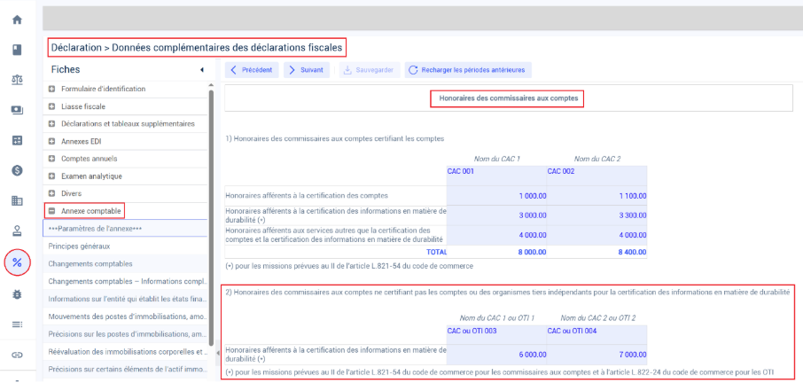The width and height of the screenshot is (803, 383).
Task: Expand the Divers node
Action: [51, 193]
